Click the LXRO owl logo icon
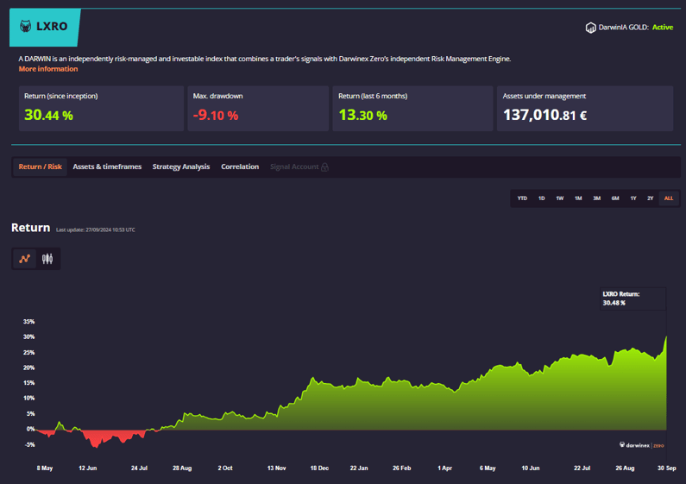 [25, 26]
